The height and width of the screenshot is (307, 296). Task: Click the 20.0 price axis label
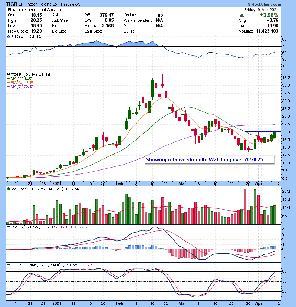click(286, 132)
